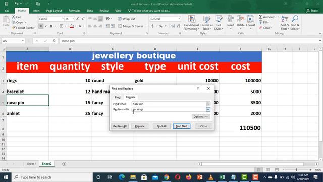Image resolution: width=323 pixels, height=182 pixels.
Task: Click the font color A swatch
Action: click(x=80, y=26)
